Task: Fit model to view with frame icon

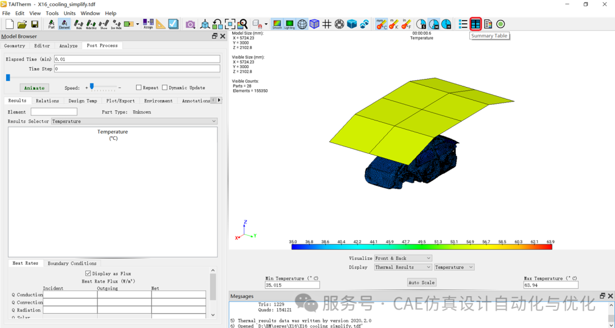Action: pyautogui.click(x=230, y=24)
